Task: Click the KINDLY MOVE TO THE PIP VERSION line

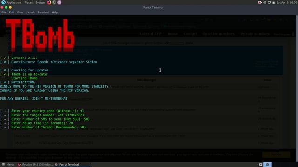Action: tap(55, 86)
